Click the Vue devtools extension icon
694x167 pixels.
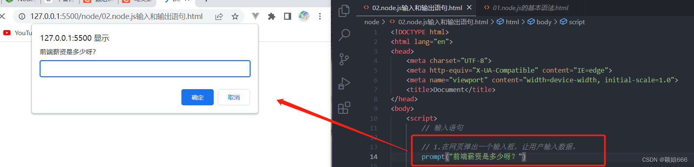click(x=255, y=16)
